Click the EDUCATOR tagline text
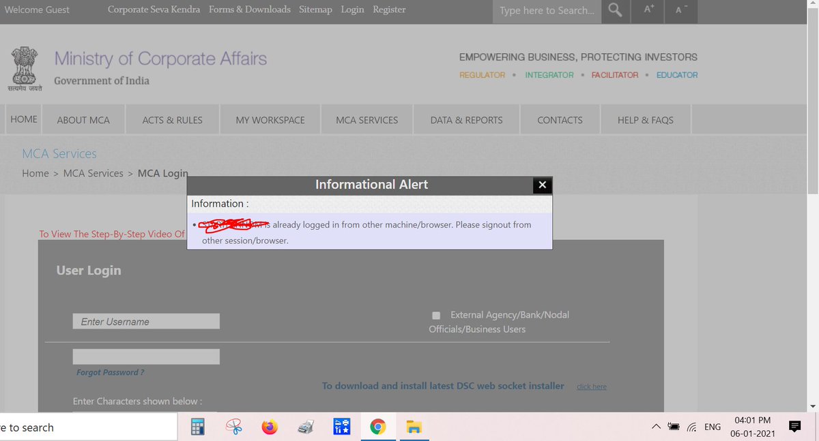Image resolution: width=819 pixels, height=441 pixels. pyautogui.click(x=677, y=75)
